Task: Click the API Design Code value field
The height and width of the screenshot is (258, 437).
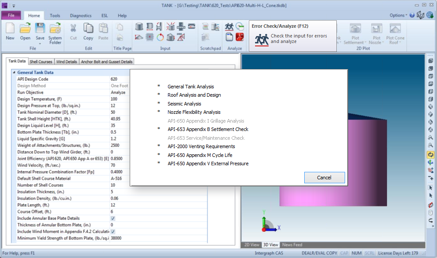Action: [x=120, y=79]
